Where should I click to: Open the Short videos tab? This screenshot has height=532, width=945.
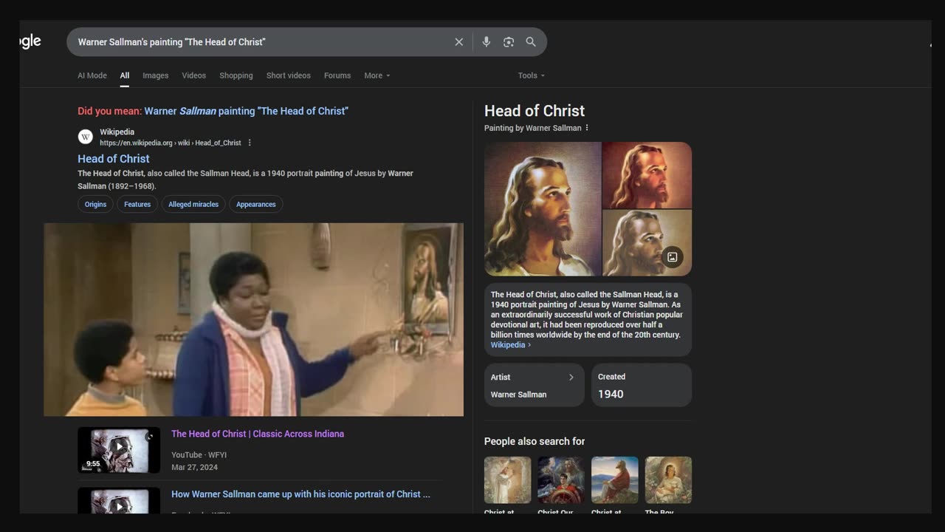[289, 75]
